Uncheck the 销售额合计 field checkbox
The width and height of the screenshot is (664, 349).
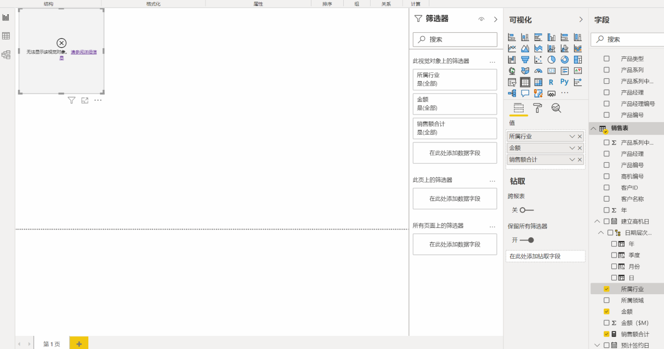[x=606, y=334]
